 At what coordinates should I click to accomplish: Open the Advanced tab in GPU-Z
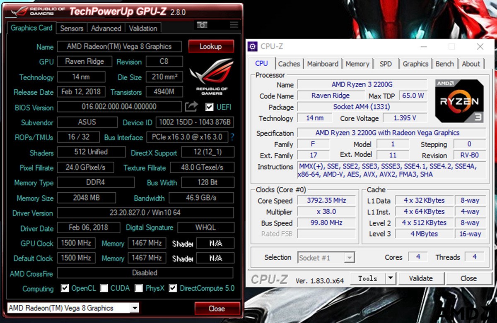[106, 28]
